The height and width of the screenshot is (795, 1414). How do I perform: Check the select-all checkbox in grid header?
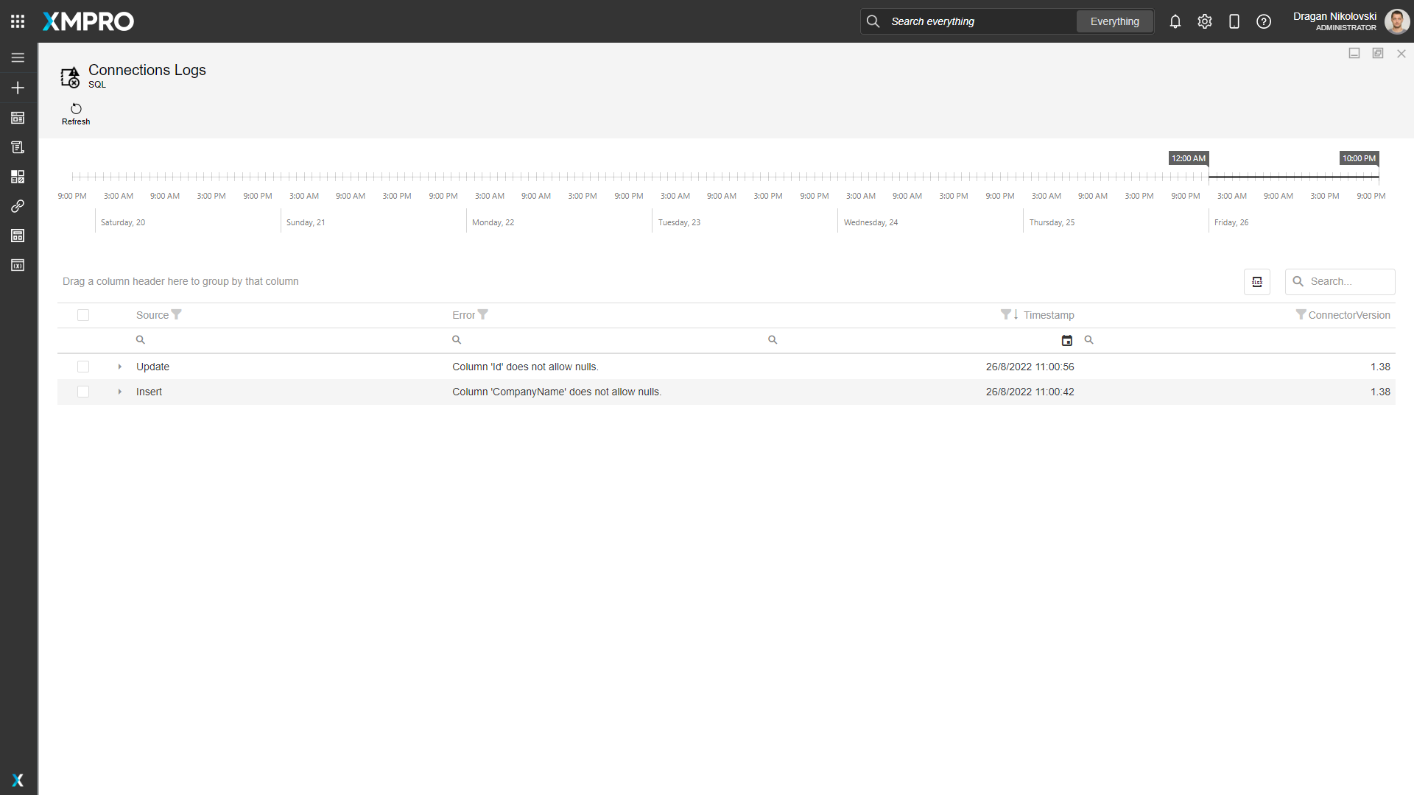(x=83, y=315)
